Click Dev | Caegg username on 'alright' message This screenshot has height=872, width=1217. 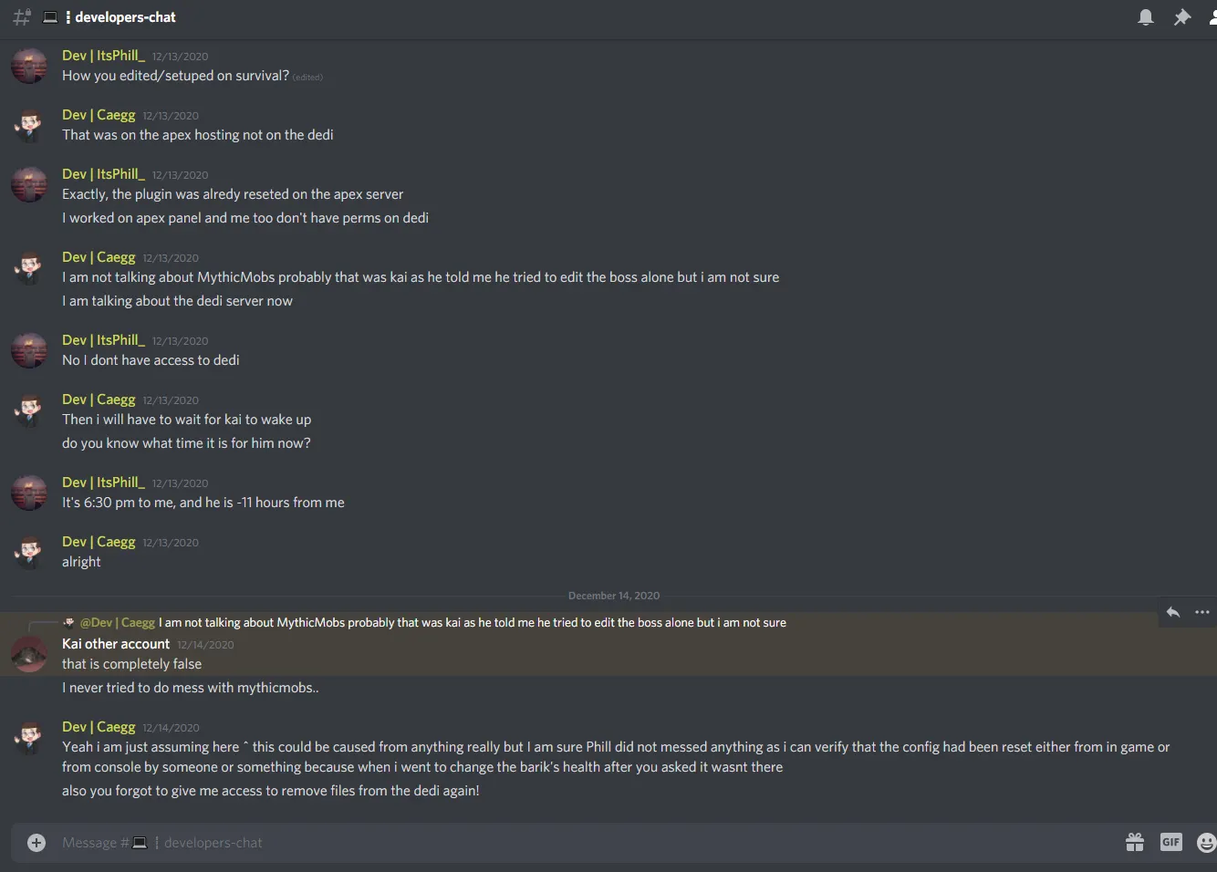(99, 542)
